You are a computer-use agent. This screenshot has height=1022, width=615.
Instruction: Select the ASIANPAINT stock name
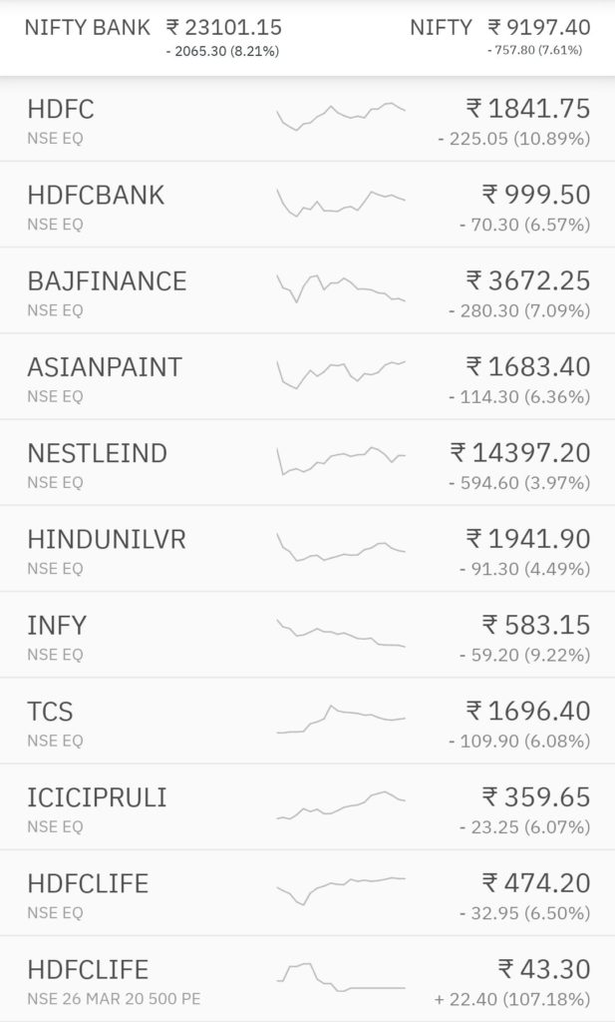(x=105, y=367)
